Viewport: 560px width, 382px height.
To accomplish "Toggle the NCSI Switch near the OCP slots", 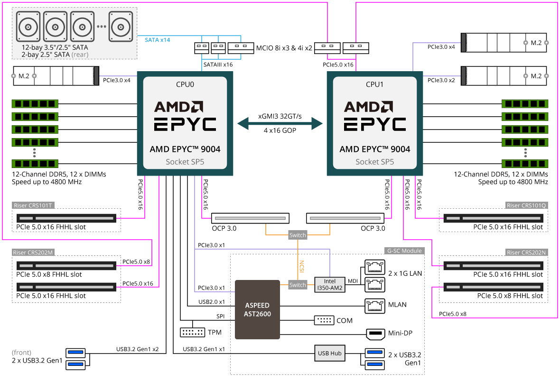I will 297,234.
